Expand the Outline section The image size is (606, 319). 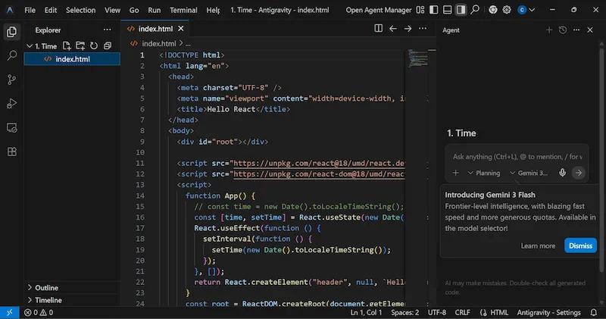tap(42, 288)
